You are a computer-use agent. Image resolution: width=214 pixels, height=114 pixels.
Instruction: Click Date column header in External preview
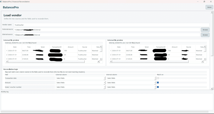[15, 47]
